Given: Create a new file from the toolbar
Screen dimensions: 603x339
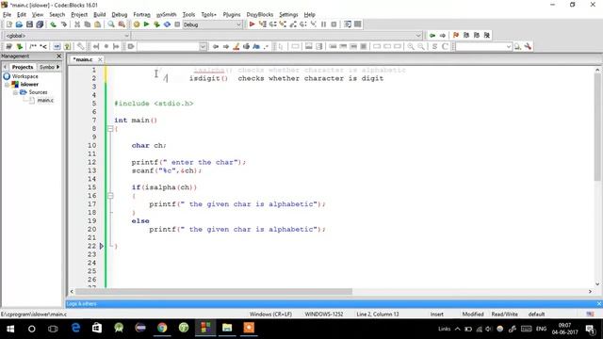Looking at the screenshot, I should 8,24.
